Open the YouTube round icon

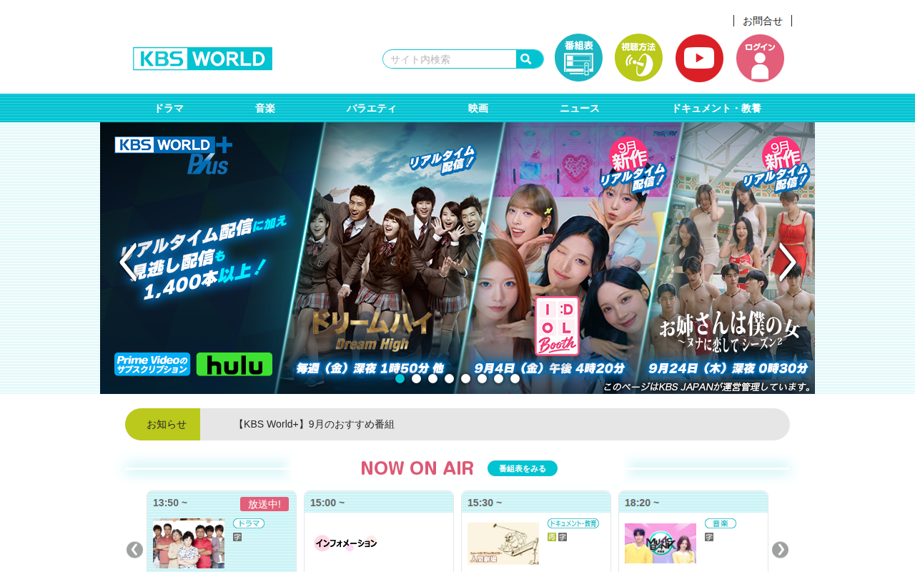coord(699,58)
